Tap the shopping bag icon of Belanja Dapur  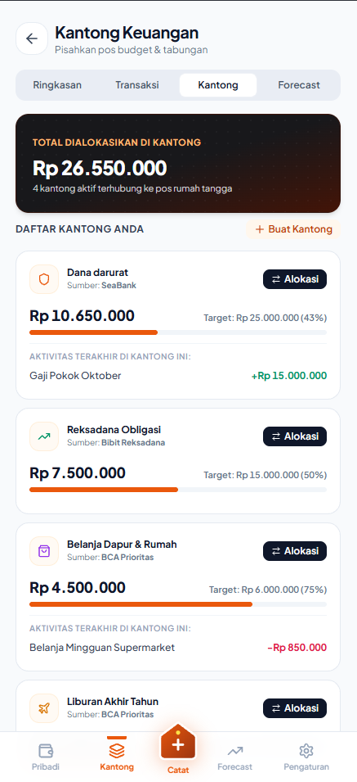[44, 551]
